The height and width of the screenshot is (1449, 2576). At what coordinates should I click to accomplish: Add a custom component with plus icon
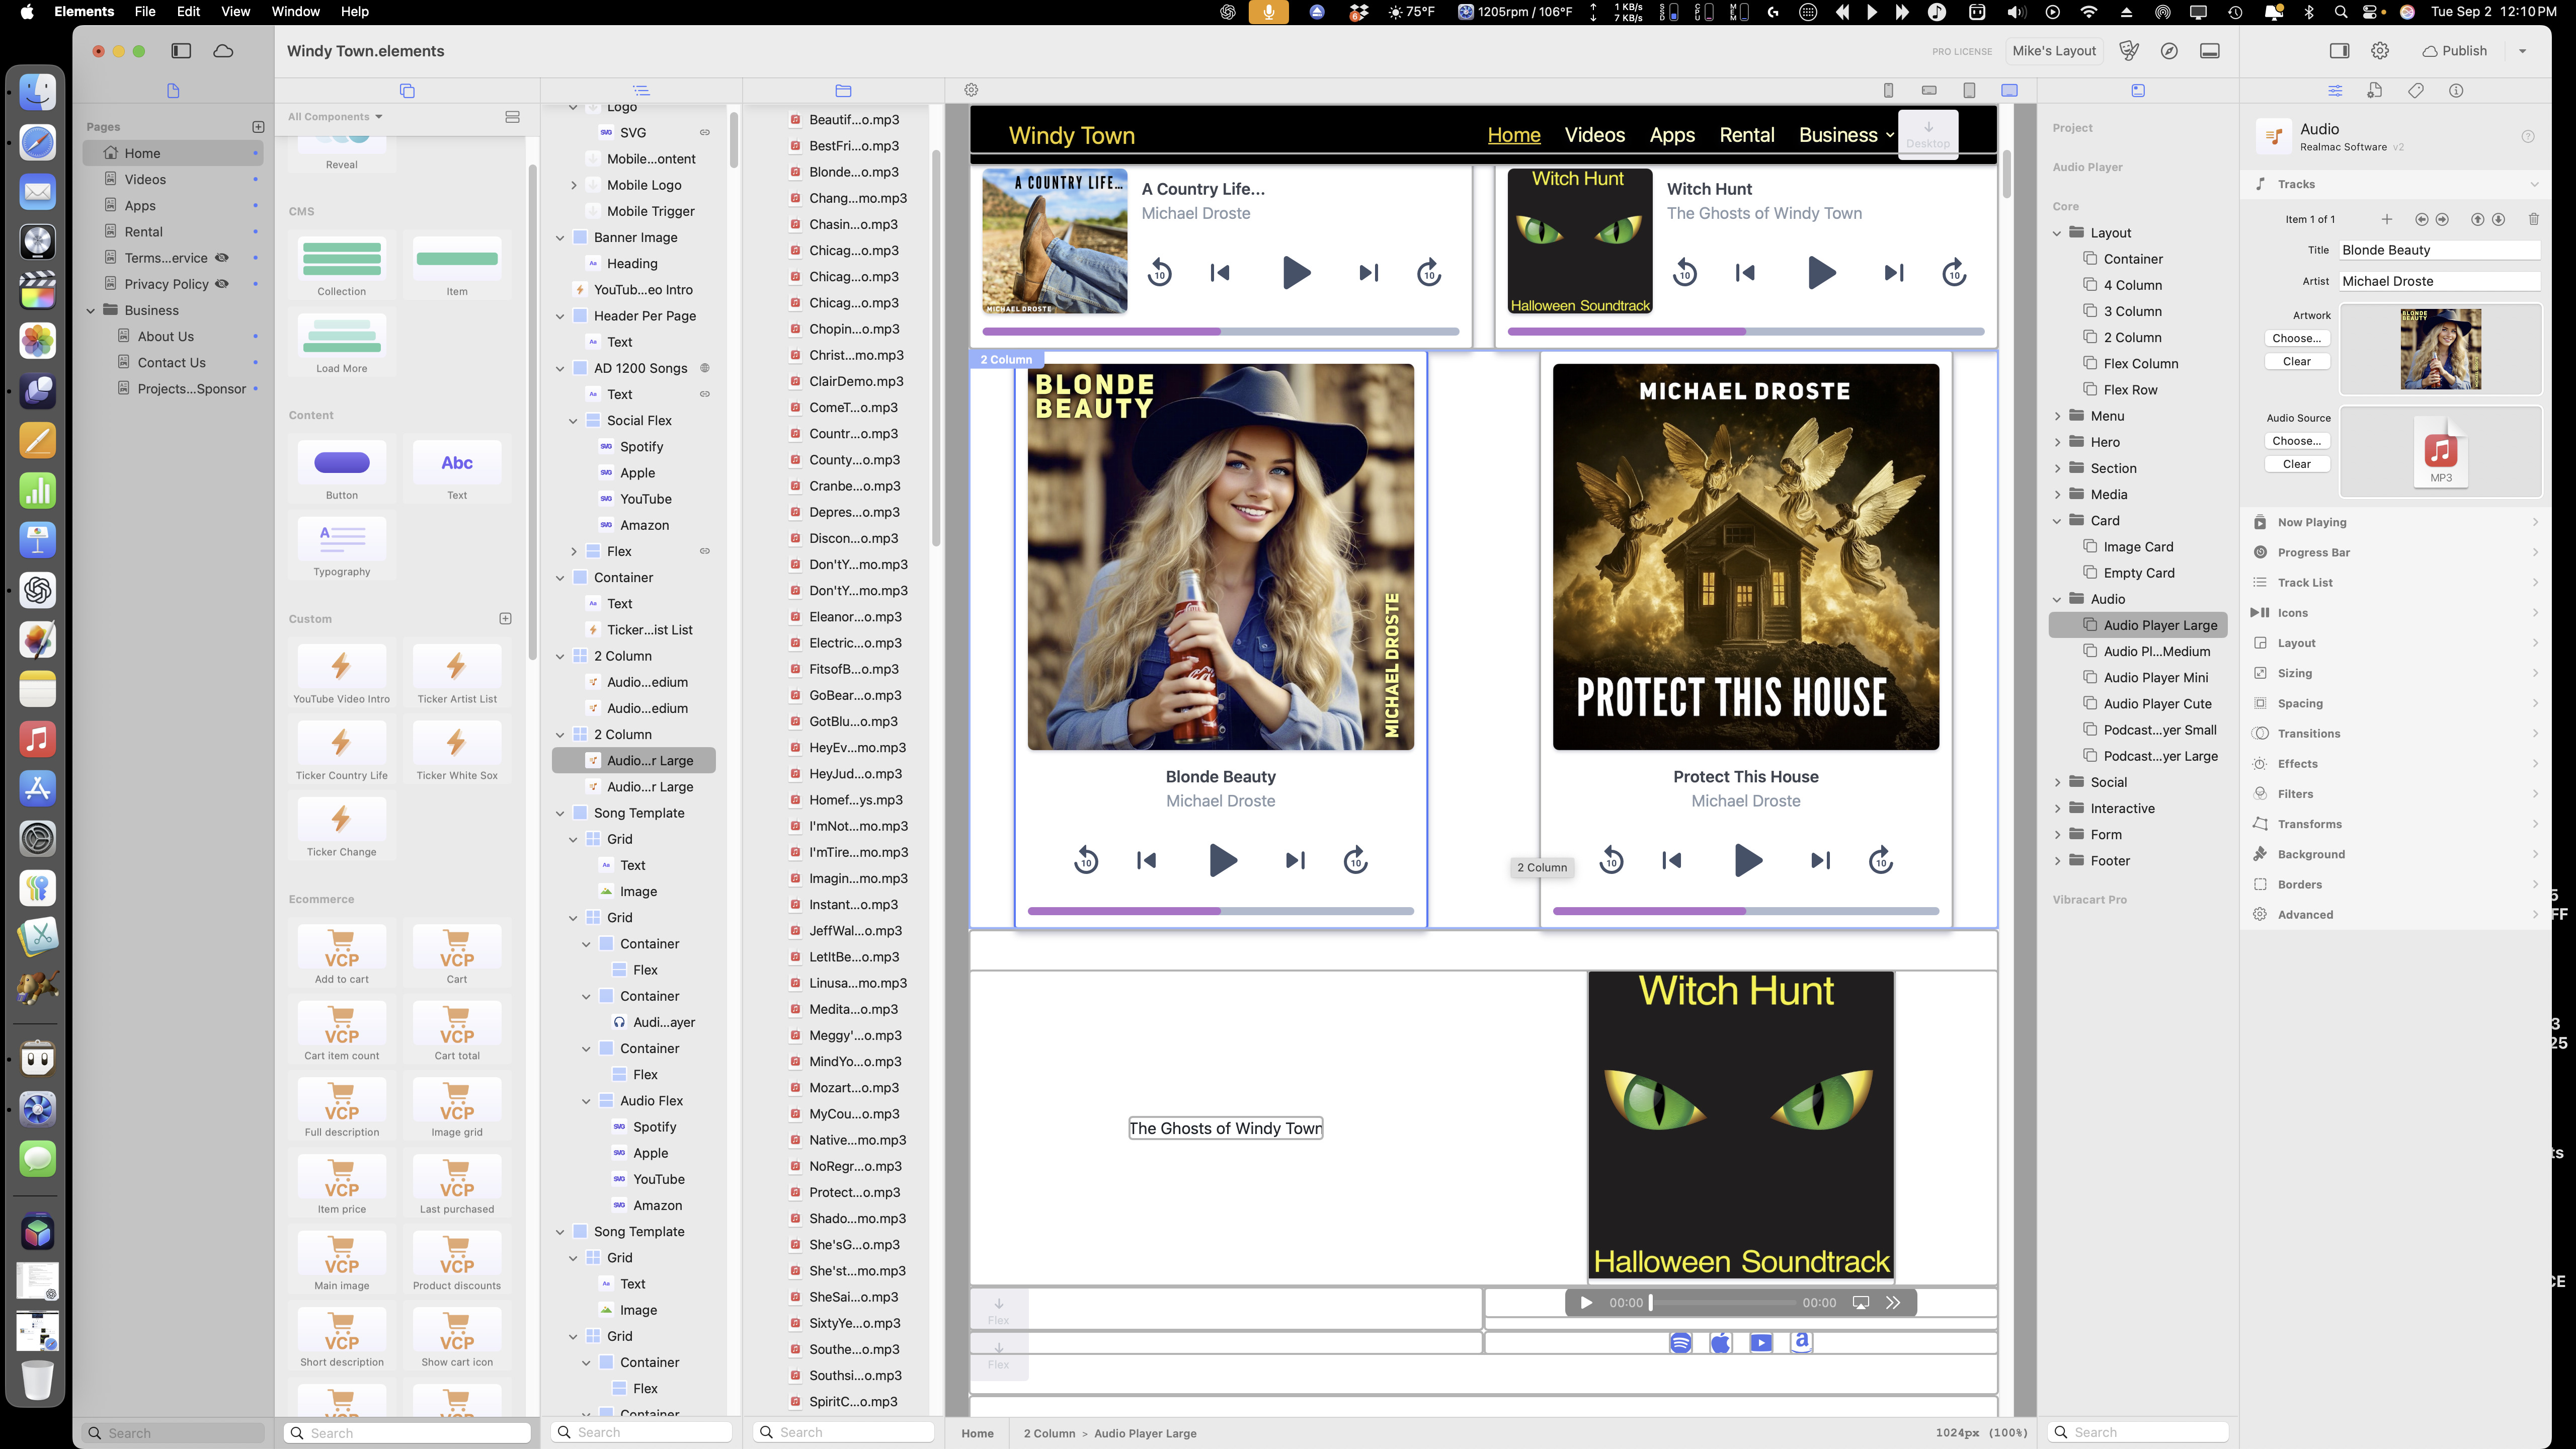coord(505,619)
